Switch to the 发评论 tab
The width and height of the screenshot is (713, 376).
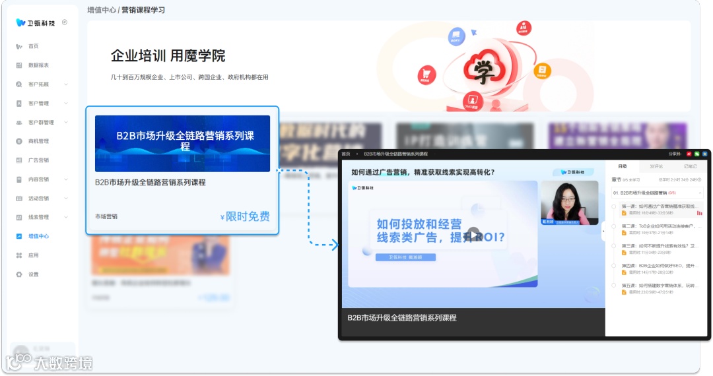point(656,167)
